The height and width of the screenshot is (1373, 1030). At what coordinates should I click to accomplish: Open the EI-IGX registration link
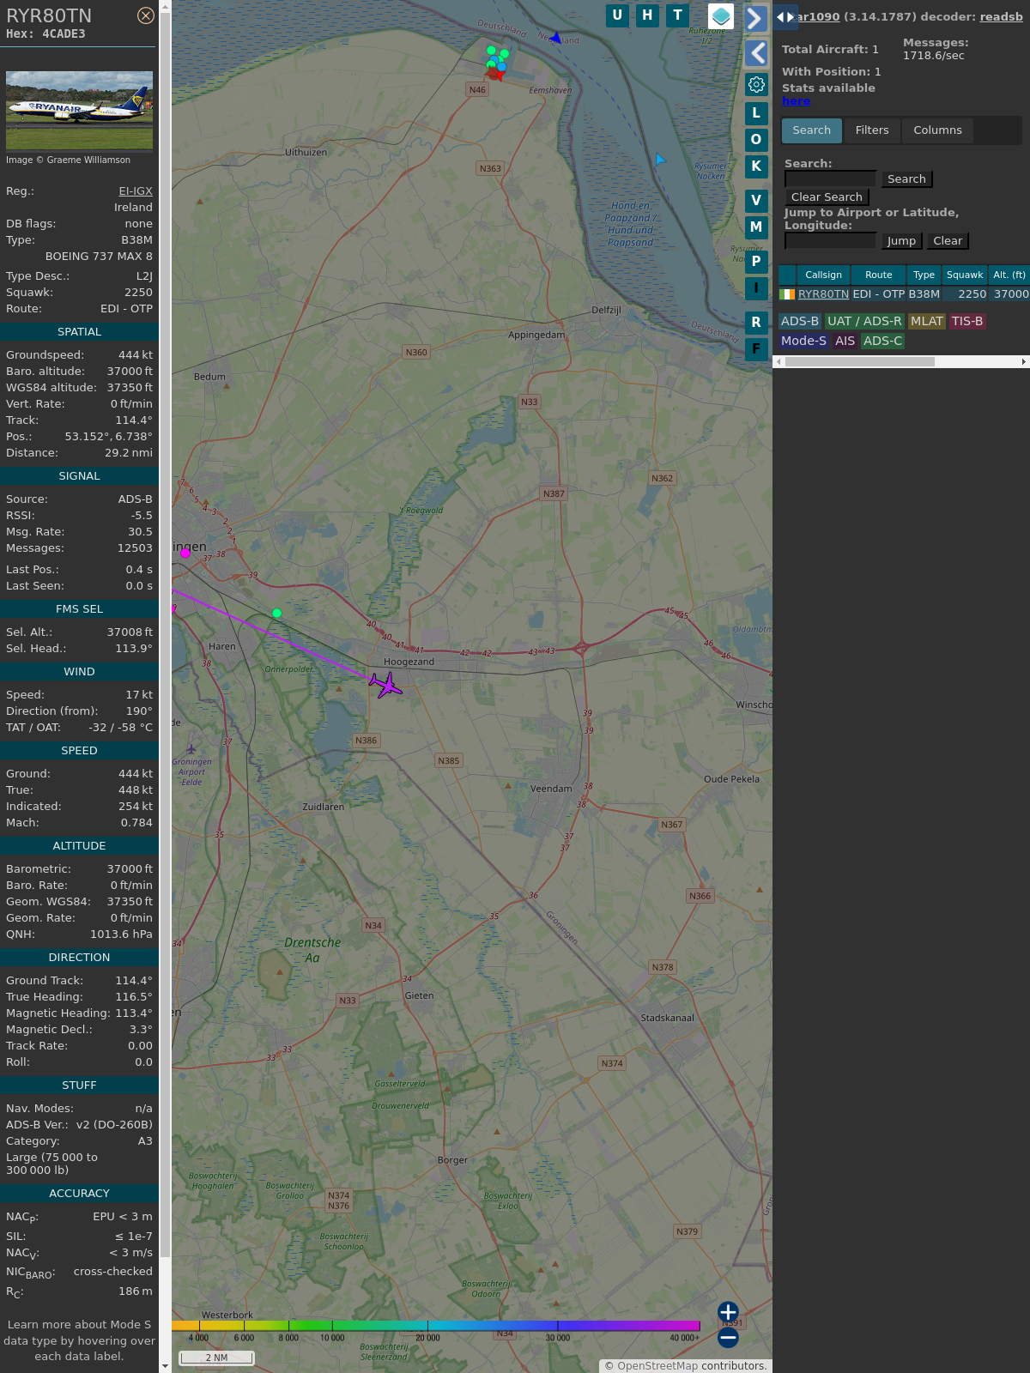click(136, 191)
